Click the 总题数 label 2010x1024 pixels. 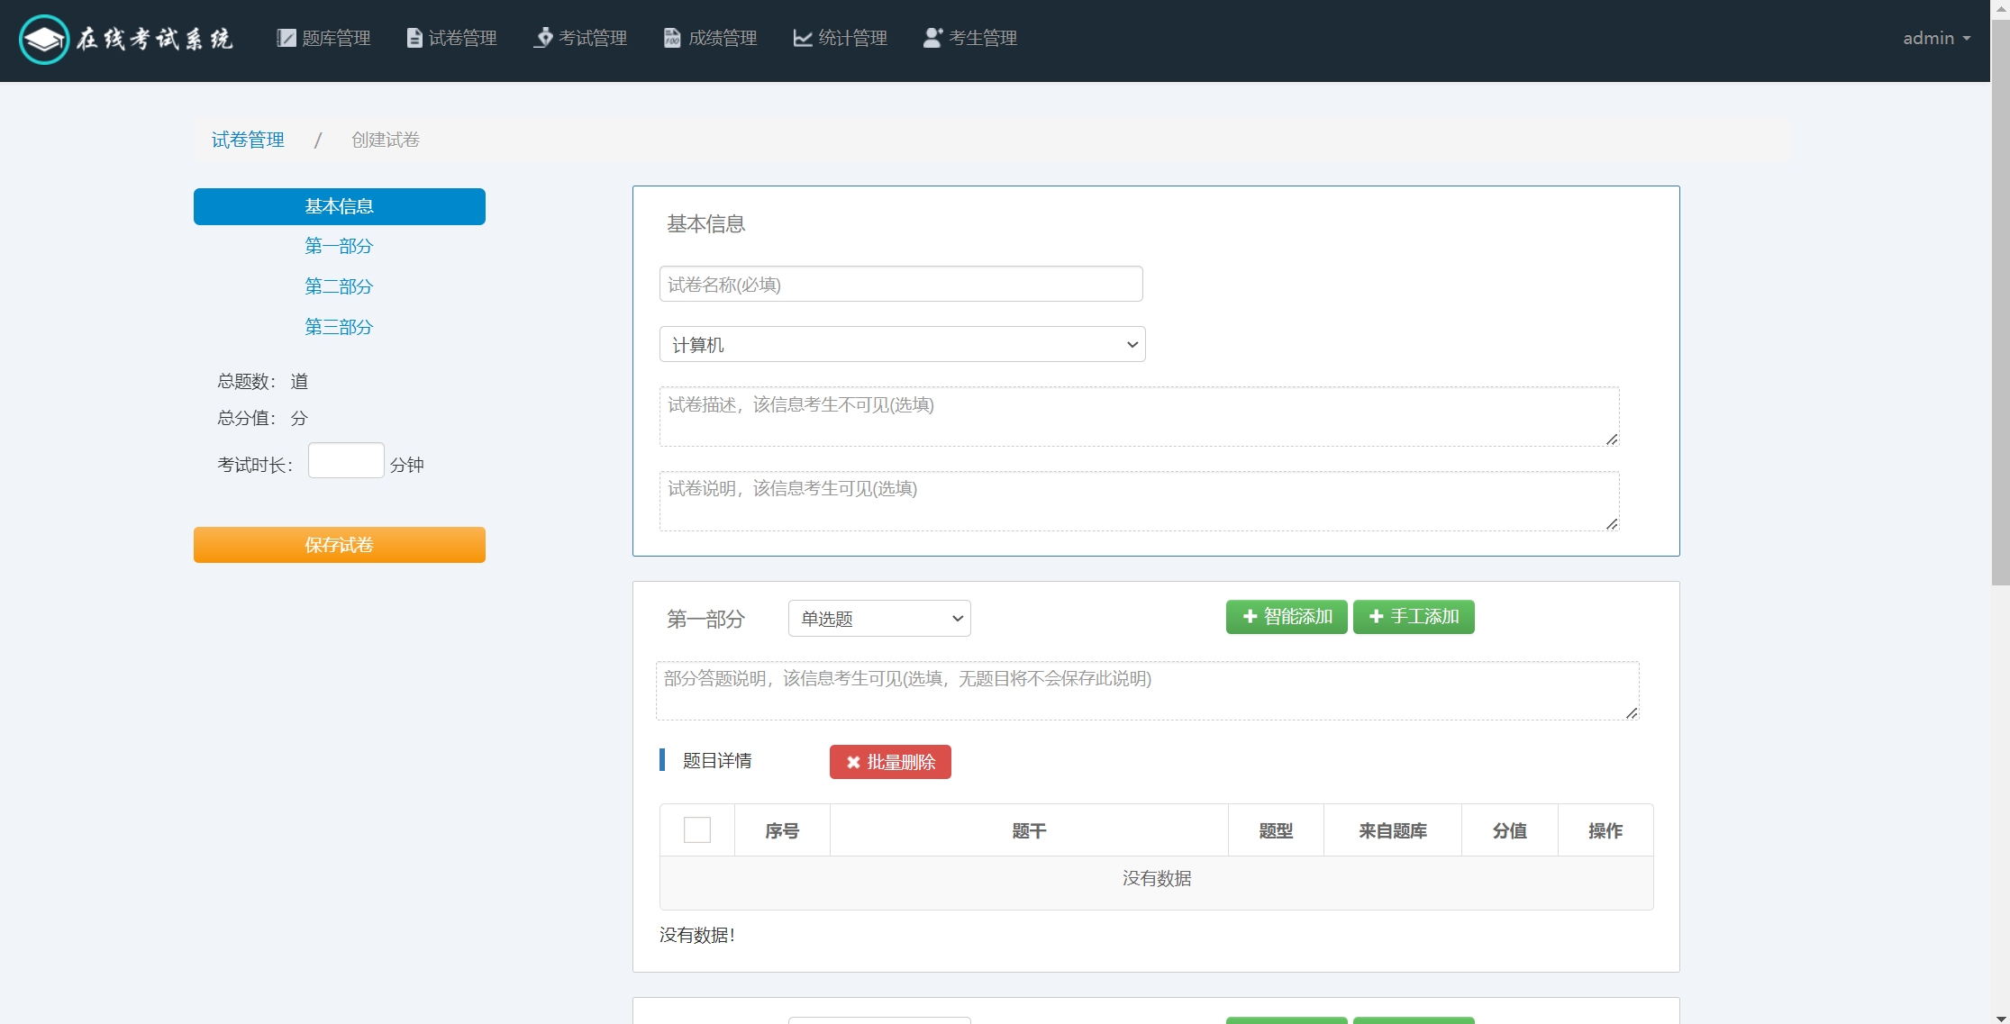(246, 381)
